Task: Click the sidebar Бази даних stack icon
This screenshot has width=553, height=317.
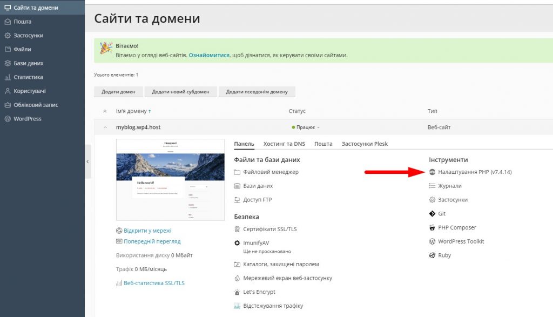Action: click(8, 63)
